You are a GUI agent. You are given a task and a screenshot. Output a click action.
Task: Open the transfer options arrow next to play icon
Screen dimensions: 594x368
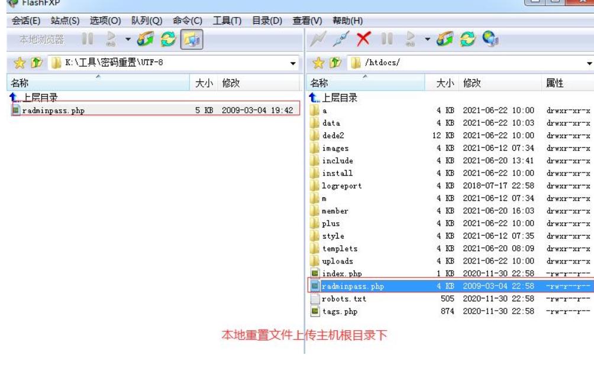pyautogui.click(x=128, y=41)
